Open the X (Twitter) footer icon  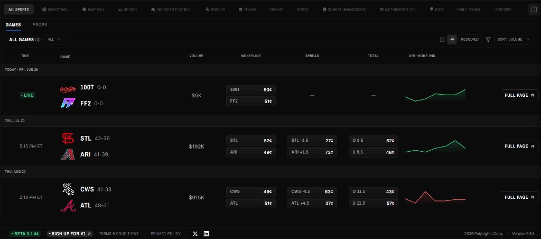pyautogui.click(x=195, y=234)
